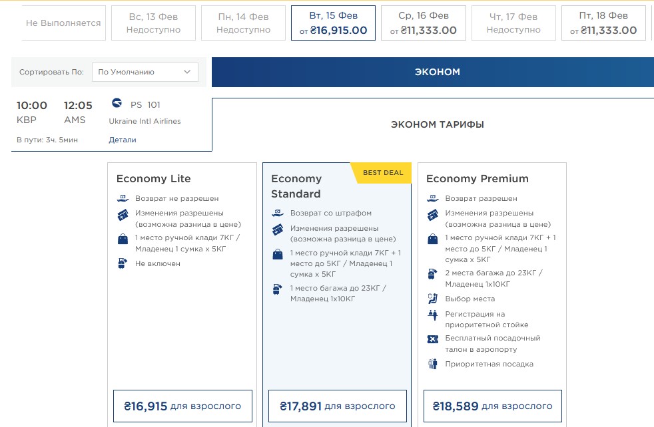The height and width of the screenshot is (427, 654).
Task: Click priority boarding icon in Economy Premium
Action: 432,364
